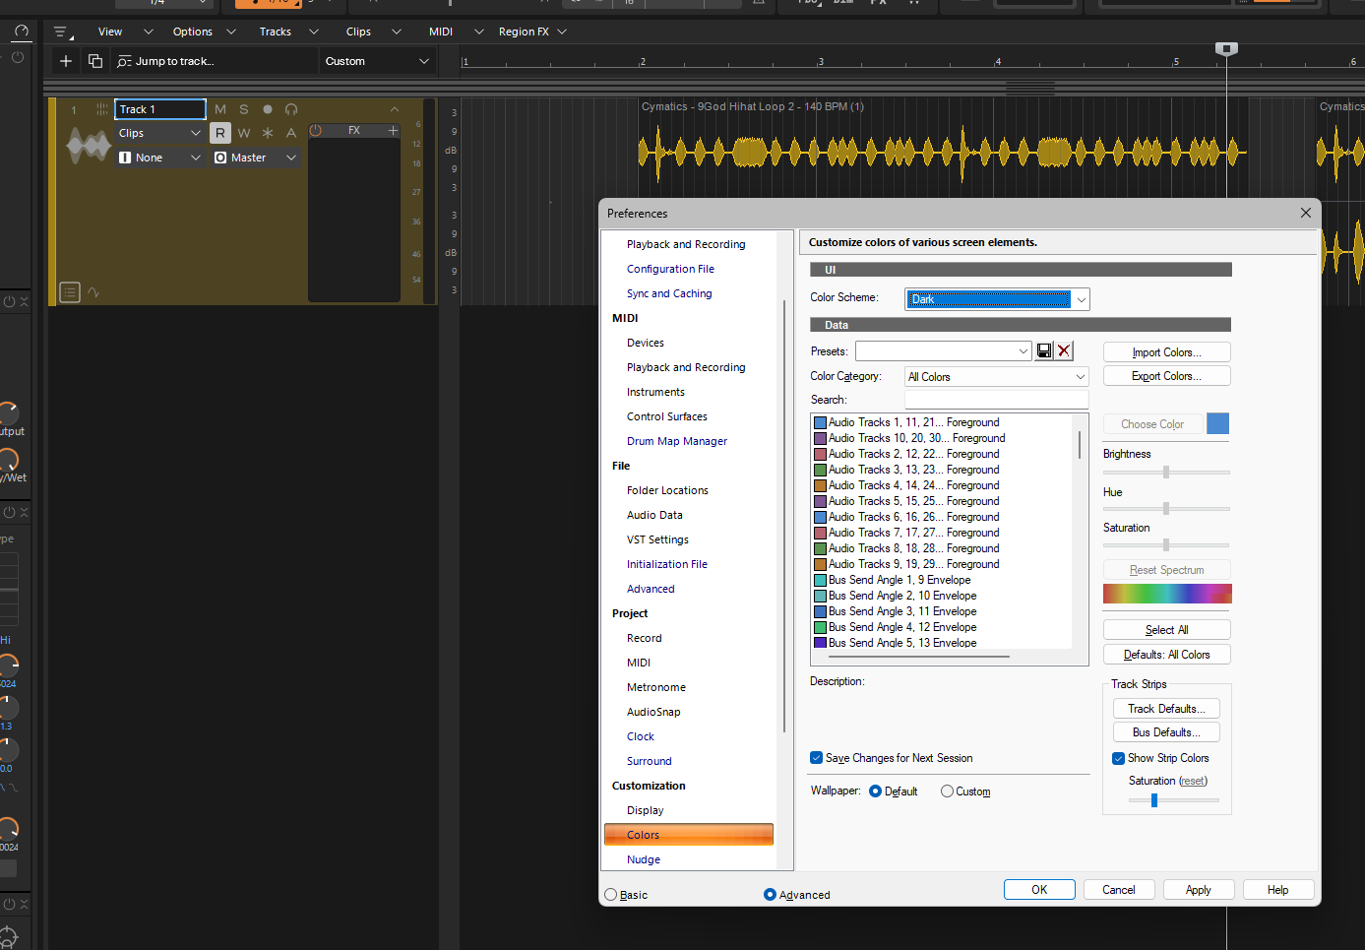Open Track 1 waveform track icon
The height and width of the screenshot is (950, 1365).
(89, 148)
